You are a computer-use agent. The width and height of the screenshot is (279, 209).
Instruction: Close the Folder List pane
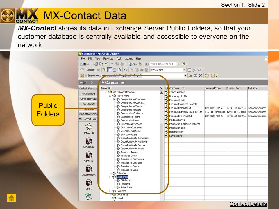pos(161,88)
